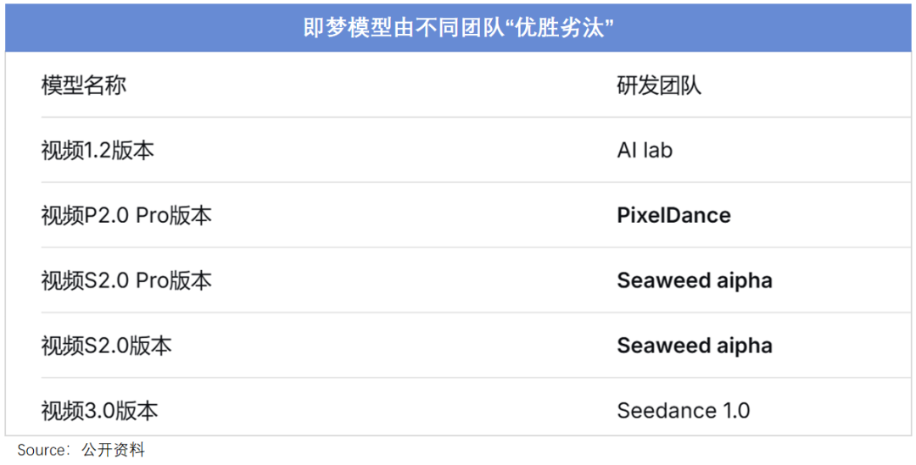This screenshot has height=465, width=916.
Task: Click "即梦模型" in the blue title banner
Action: pyautogui.click(x=348, y=27)
